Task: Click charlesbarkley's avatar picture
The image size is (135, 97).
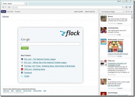Action: (103, 30)
